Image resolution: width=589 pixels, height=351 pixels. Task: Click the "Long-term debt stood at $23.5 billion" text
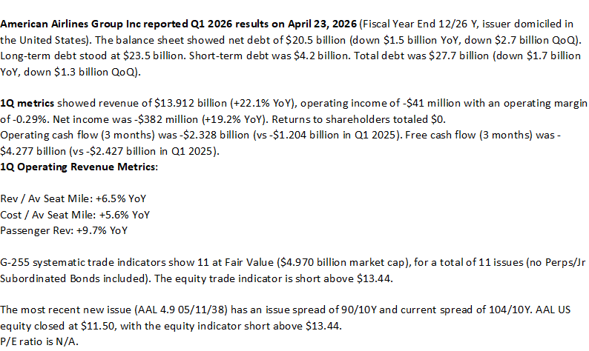click(x=93, y=56)
